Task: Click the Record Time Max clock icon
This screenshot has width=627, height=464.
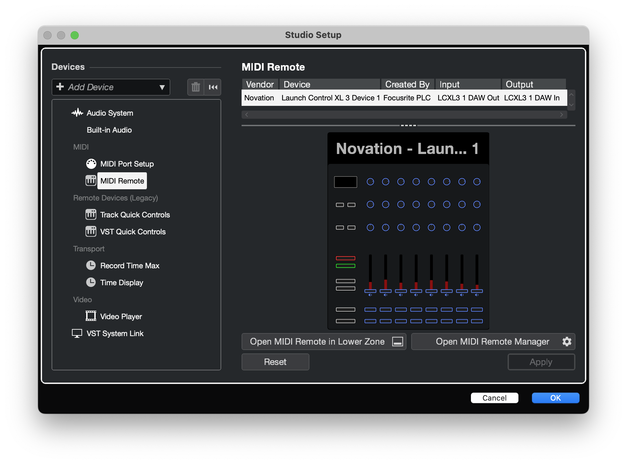Action: pyautogui.click(x=91, y=265)
